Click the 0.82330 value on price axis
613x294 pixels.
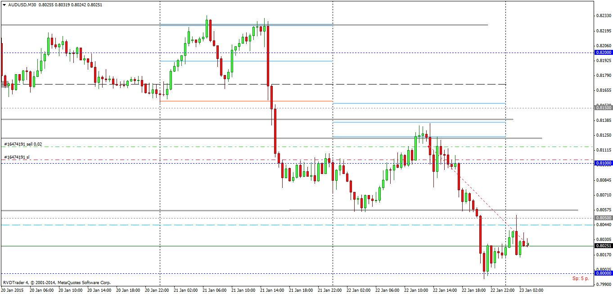(x=604, y=16)
